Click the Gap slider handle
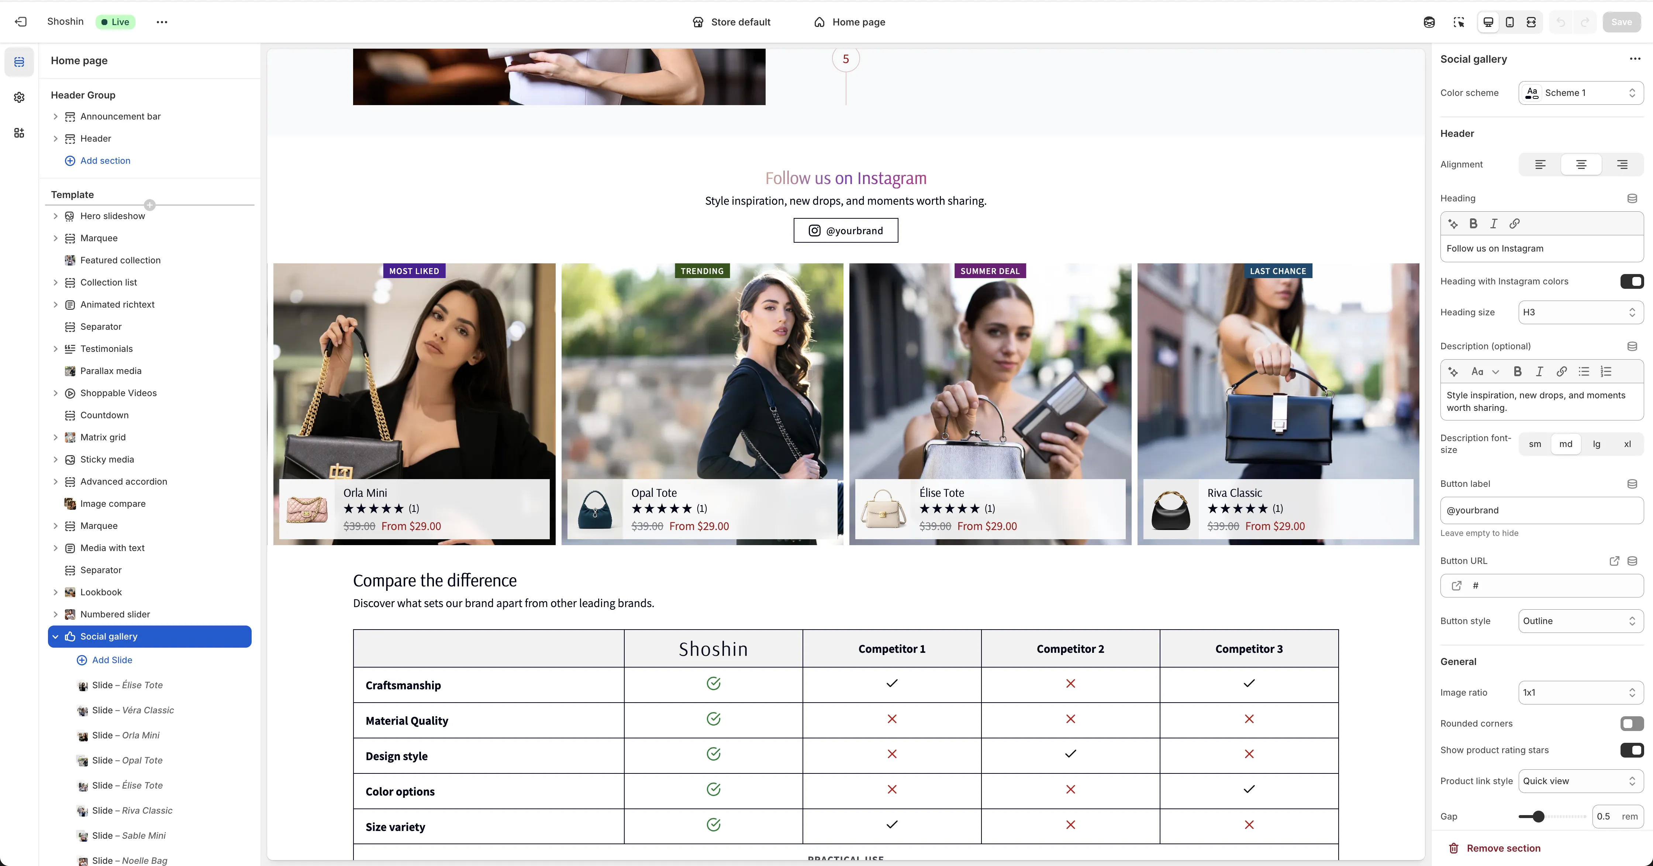The height and width of the screenshot is (866, 1653). 1538,817
